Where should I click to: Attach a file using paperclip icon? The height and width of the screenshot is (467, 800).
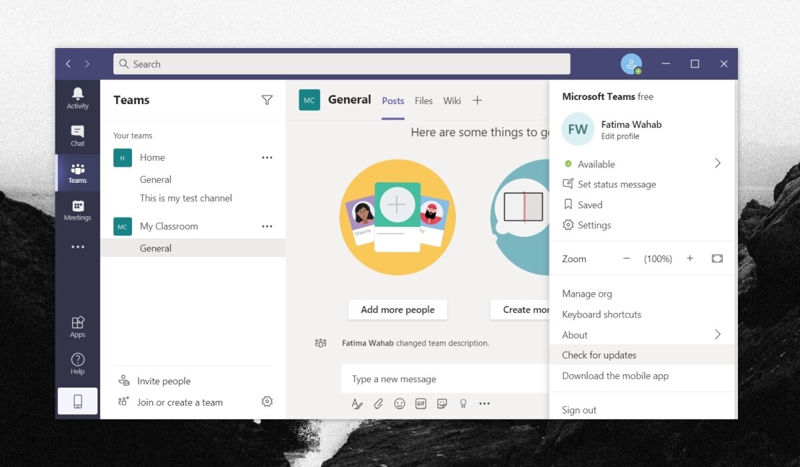378,404
